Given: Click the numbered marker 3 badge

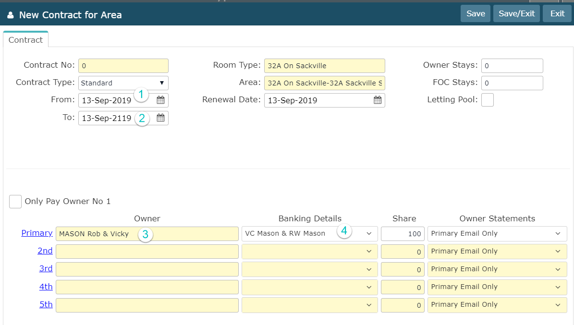Looking at the screenshot, I should (x=145, y=235).
